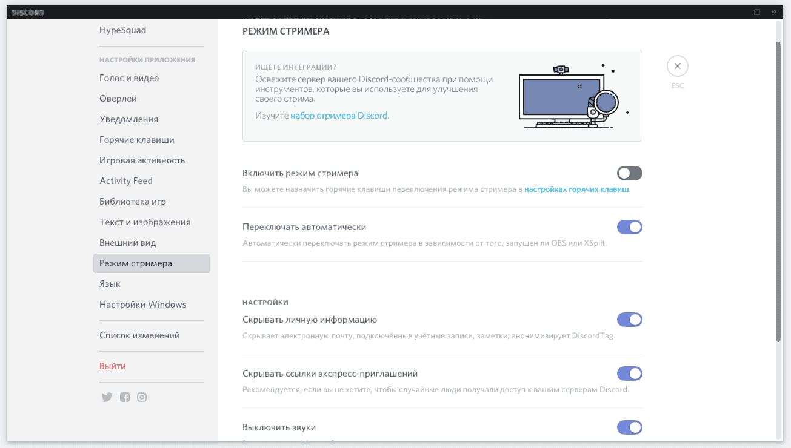This screenshot has height=448, width=791.
Task: Follow the "набор стримера Discord" link
Action: pos(339,116)
